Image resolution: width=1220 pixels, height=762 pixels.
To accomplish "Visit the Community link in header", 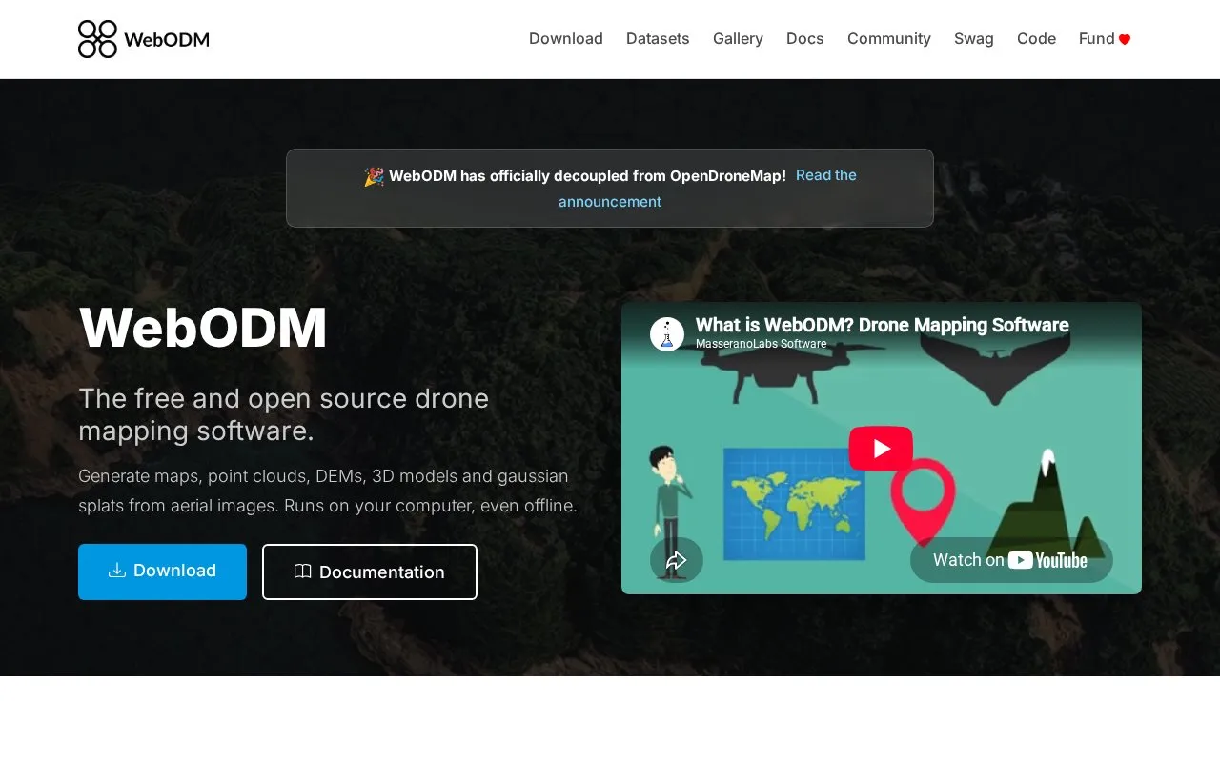I will [x=889, y=39].
